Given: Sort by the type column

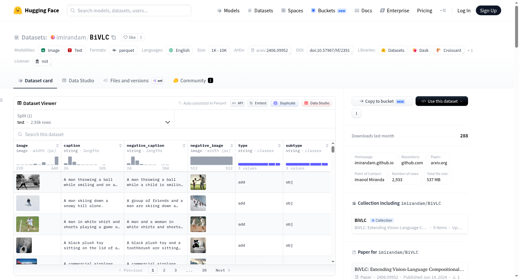Looking at the screenshot, I should point(279,145).
